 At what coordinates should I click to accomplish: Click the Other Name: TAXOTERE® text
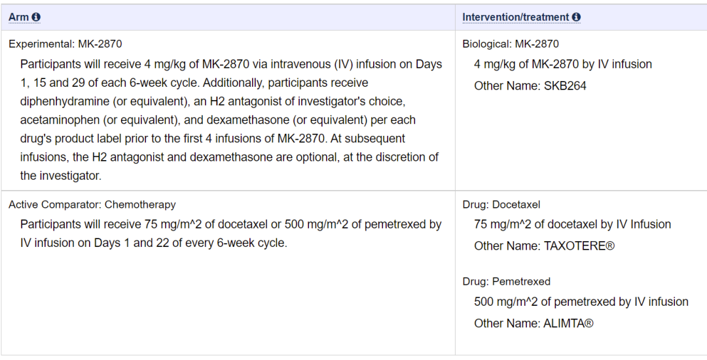(544, 246)
